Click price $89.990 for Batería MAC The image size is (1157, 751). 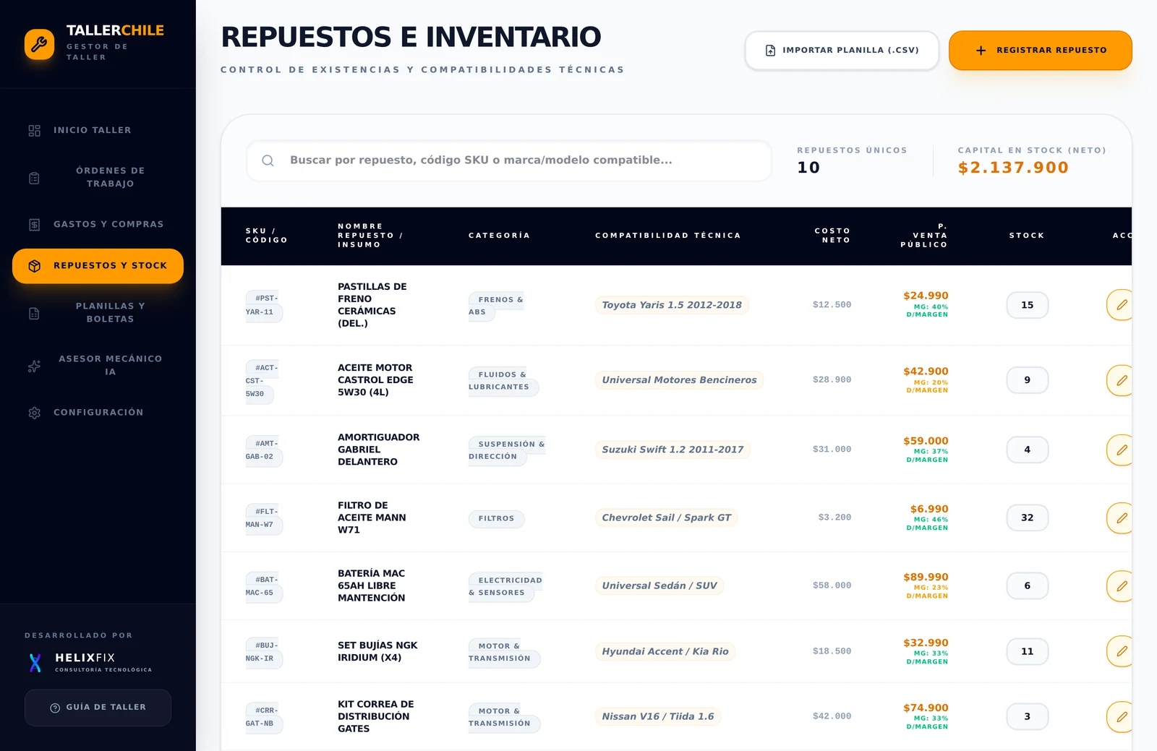coord(926,577)
